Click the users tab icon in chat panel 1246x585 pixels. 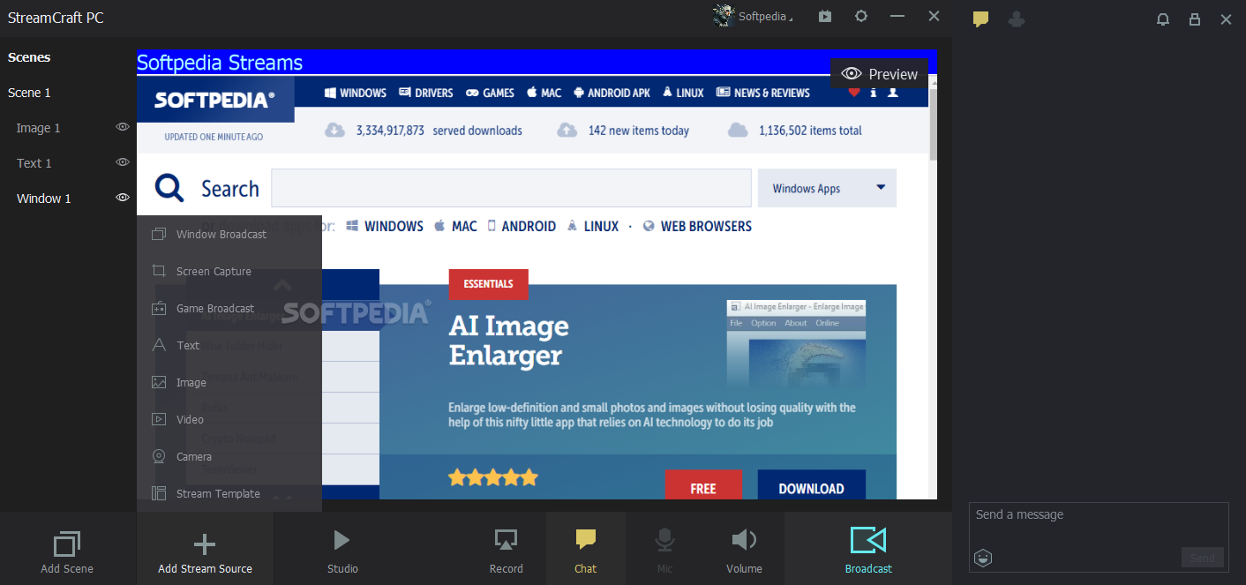[x=1017, y=19]
